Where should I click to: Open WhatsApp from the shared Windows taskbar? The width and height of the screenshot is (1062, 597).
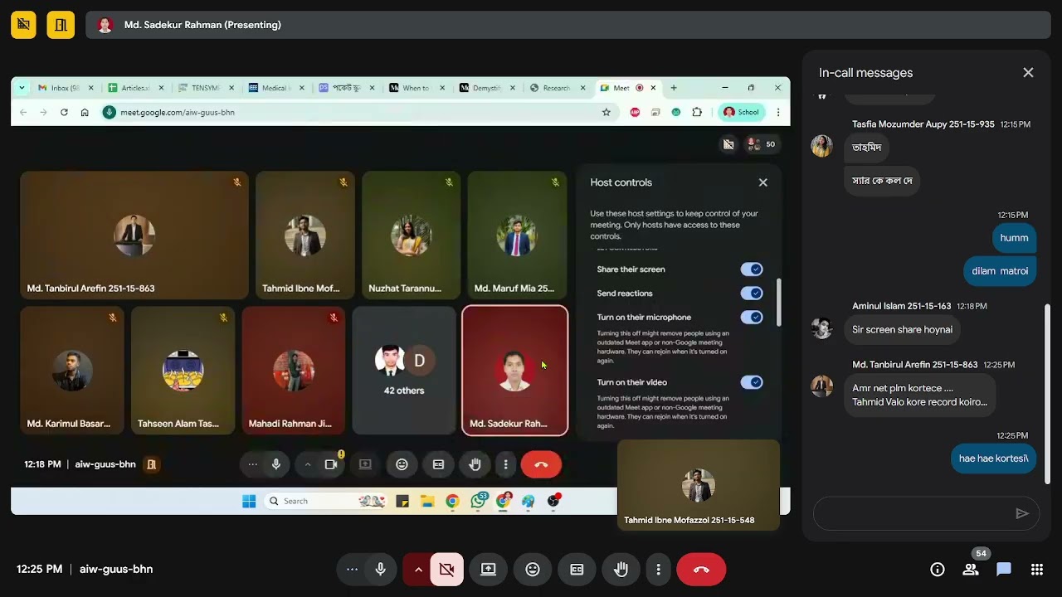click(479, 501)
